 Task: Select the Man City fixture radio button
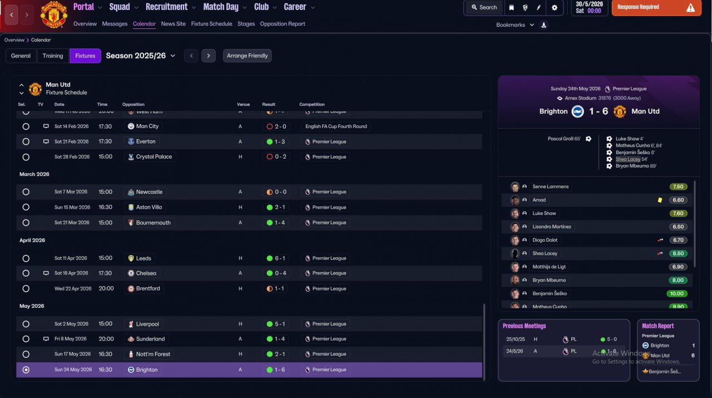click(x=26, y=126)
